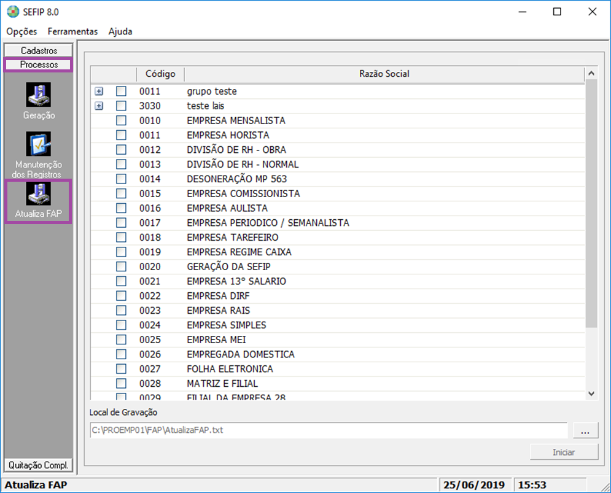The image size is (611, 493).
Task: Open Manutenção dos Registros icon
Action: tap(39, 144)
